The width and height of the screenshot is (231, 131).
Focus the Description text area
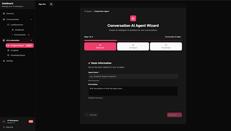pos(133,91)
